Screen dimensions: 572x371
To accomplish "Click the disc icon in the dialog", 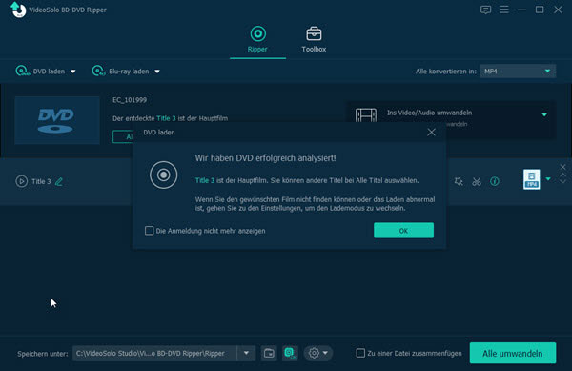I will (163, 175).
